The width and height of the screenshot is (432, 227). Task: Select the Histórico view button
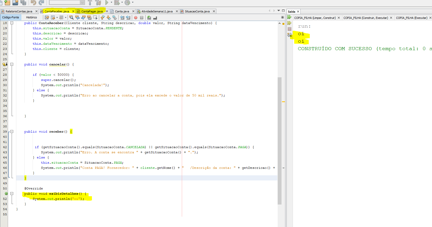(x=32, y=17)
